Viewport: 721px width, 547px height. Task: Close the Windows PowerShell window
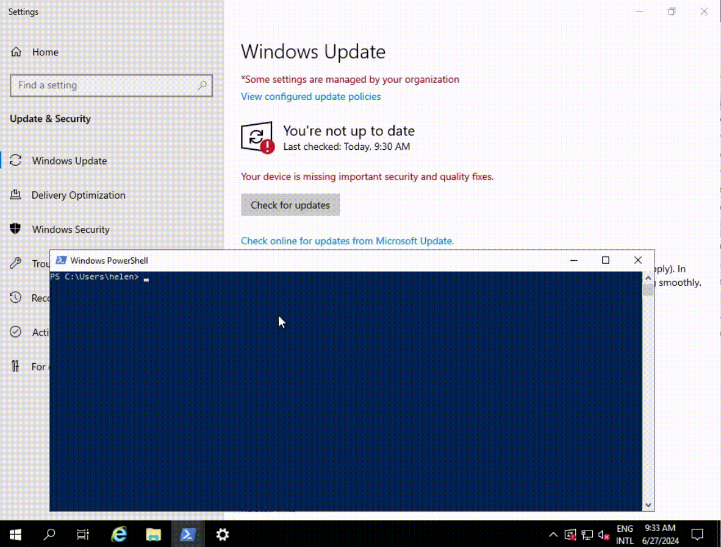click(638, 261)
